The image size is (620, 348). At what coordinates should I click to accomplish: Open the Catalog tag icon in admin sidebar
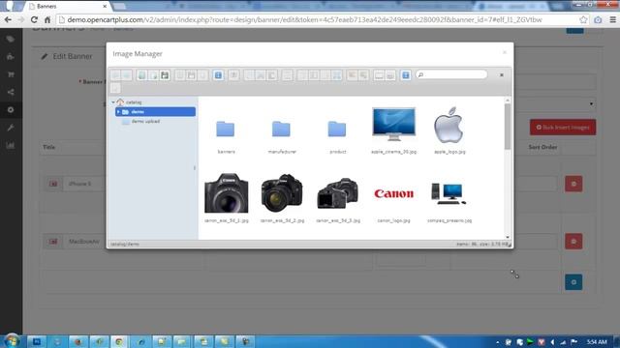11,39
